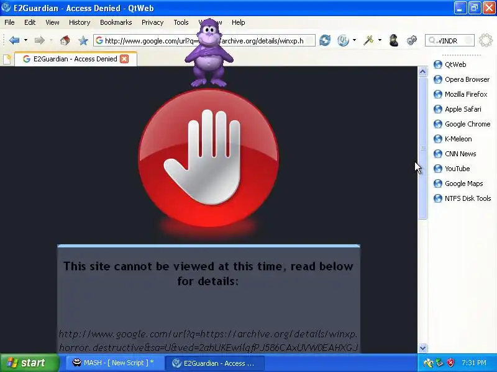Screen dimensions: 497x372
Task: Click the globe icon beside CNN News
Action: tap(438, 154)
